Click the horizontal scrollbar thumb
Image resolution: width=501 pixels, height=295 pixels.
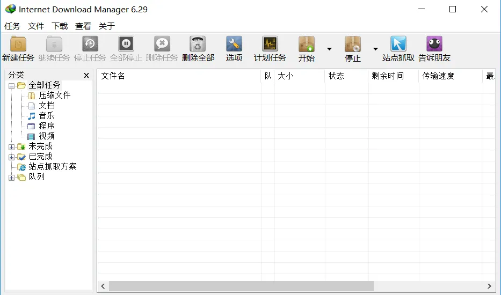[241, 286]
